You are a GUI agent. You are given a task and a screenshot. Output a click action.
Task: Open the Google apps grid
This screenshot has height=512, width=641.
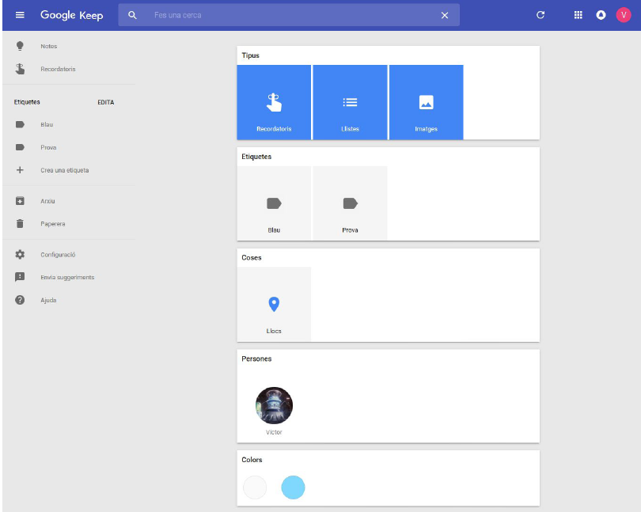(578, 15)
